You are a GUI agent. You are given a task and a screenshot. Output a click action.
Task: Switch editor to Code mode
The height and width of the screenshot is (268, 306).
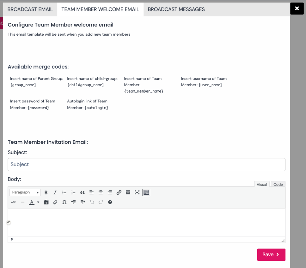click(278, 184)
